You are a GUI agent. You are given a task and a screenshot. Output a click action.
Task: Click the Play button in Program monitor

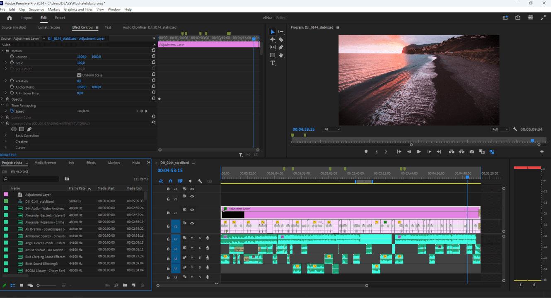[419, 151]
